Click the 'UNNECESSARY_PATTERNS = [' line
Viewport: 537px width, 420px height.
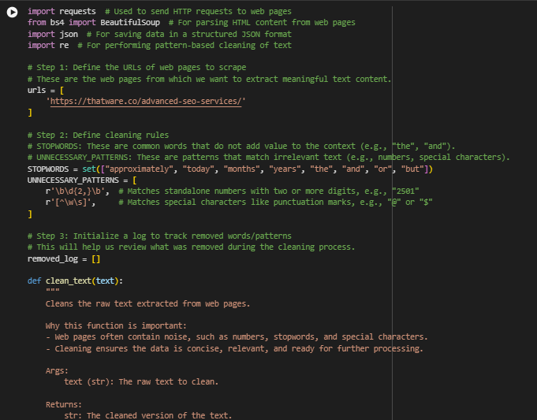(x=82, y=180)
